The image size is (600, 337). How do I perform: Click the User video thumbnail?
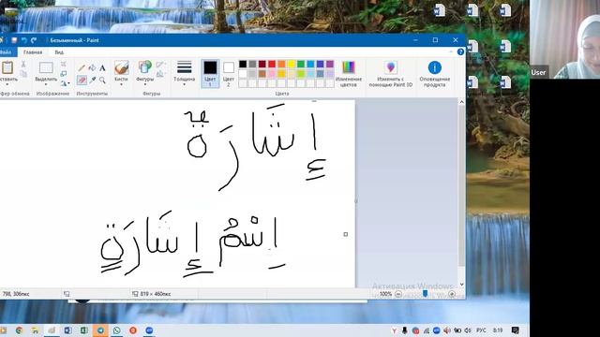[x=564, y=39]
